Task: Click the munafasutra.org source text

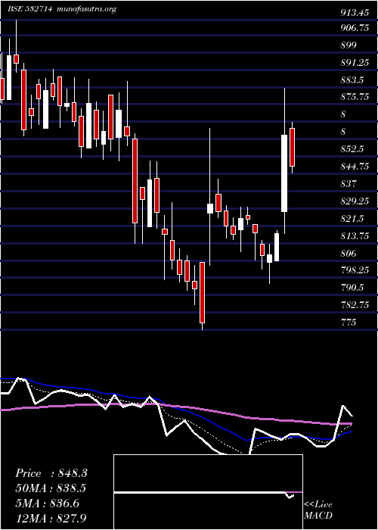Action: (x=86, y=9)
